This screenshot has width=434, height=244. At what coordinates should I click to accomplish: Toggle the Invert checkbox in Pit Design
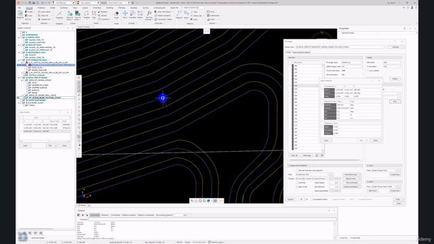368,70
